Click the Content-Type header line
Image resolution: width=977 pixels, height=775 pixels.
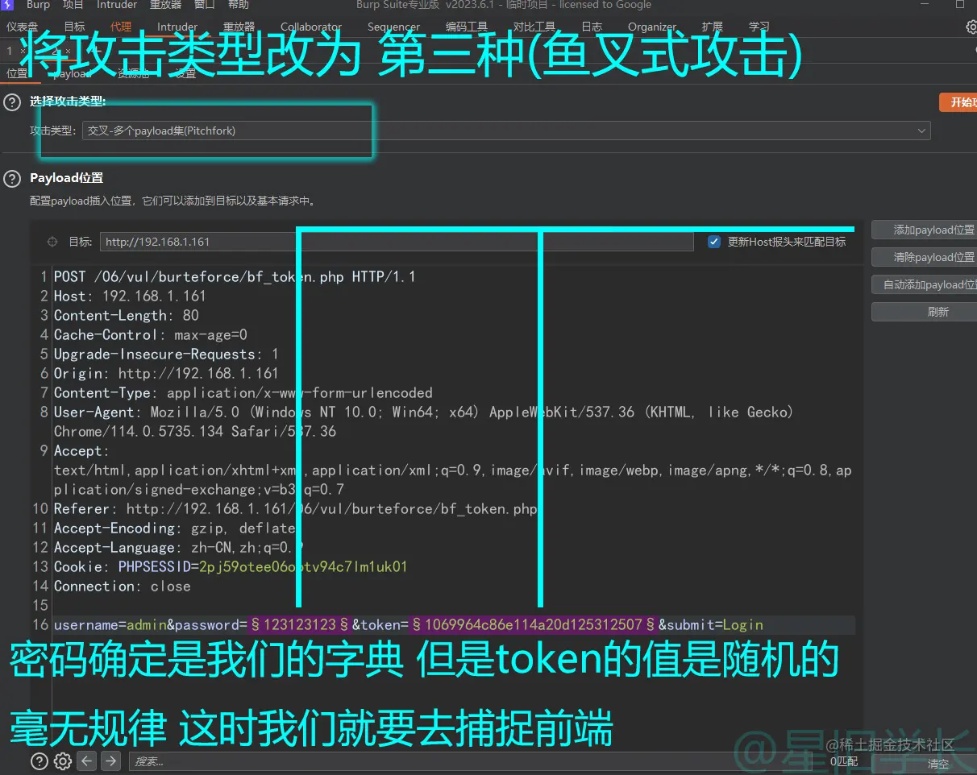pyautogui.click(x=243, y=392)
